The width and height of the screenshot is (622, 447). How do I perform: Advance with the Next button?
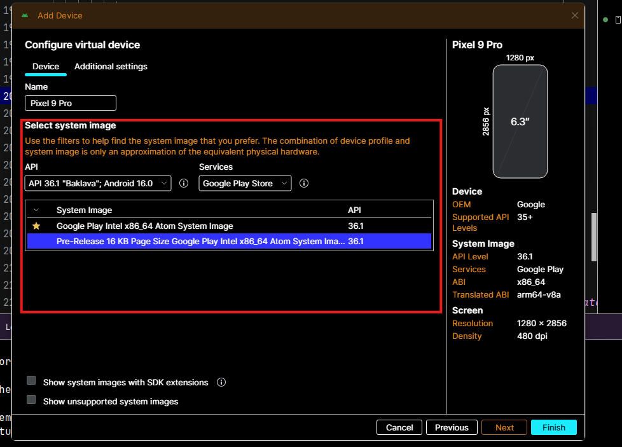pyautogui.click(x=504, y=427)
